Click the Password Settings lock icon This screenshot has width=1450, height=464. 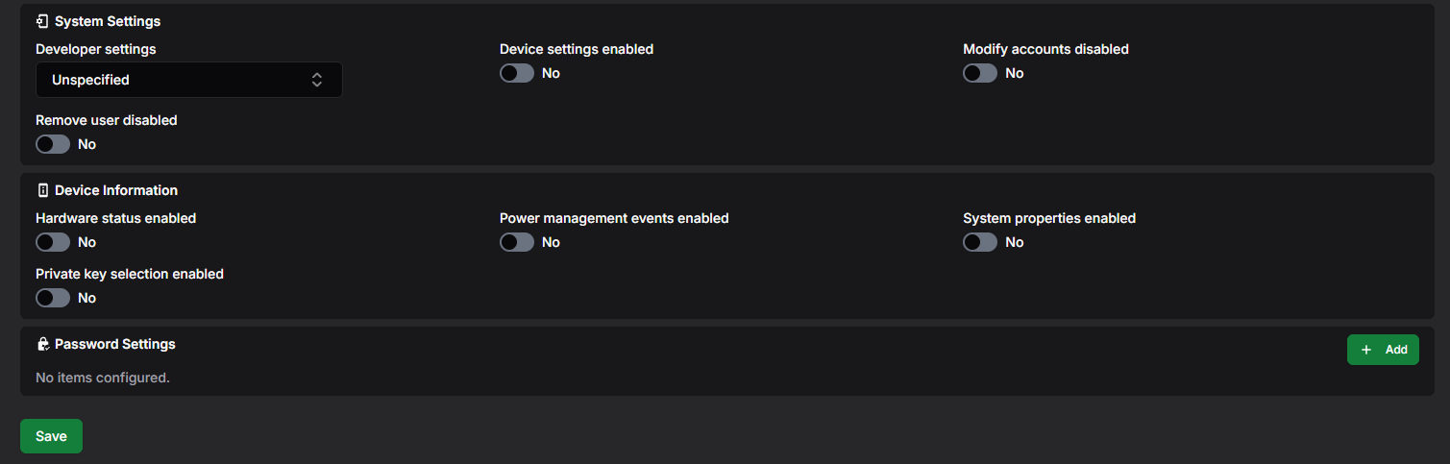(42, 344)
